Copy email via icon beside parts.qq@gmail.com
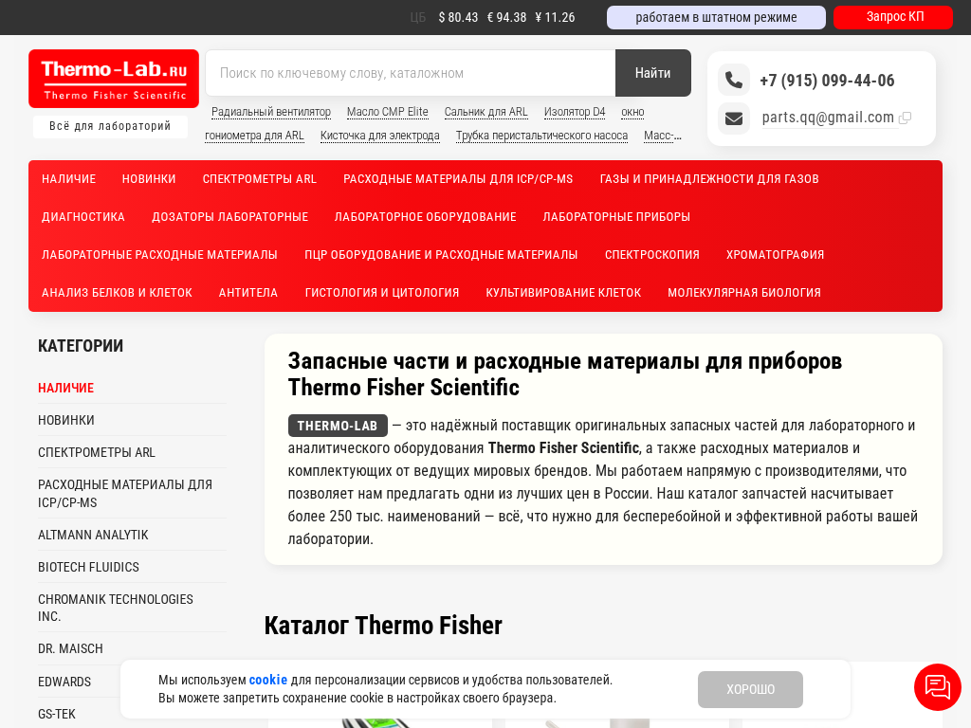 click(x=905, y=118)
